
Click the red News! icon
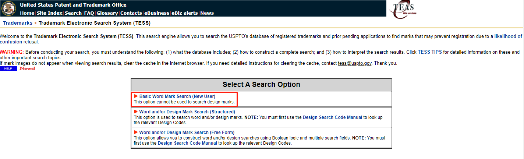(x=27, y=68)
